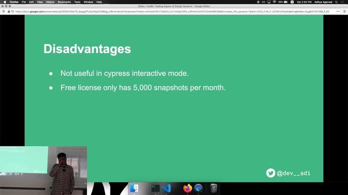348x195 pixels.
Task: Open the page actions three-dot menu
Action: [x=338, y=11]
